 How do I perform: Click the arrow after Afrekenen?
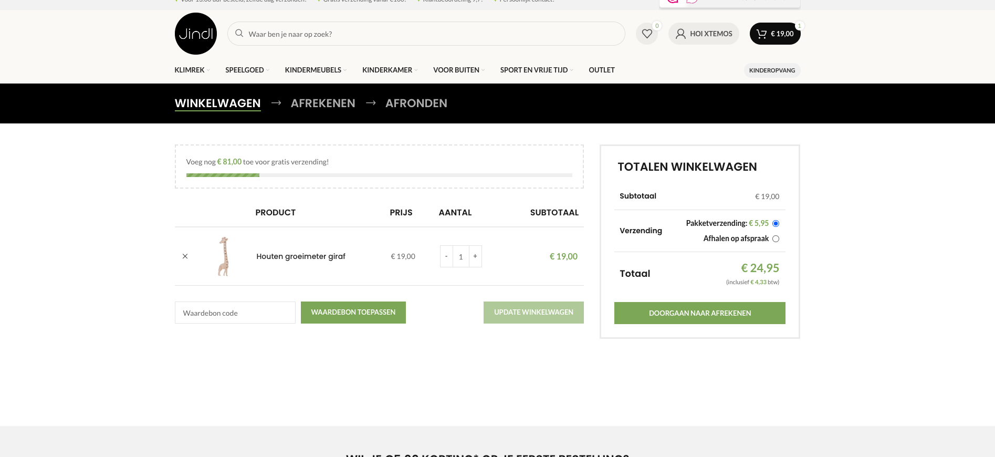371,103
